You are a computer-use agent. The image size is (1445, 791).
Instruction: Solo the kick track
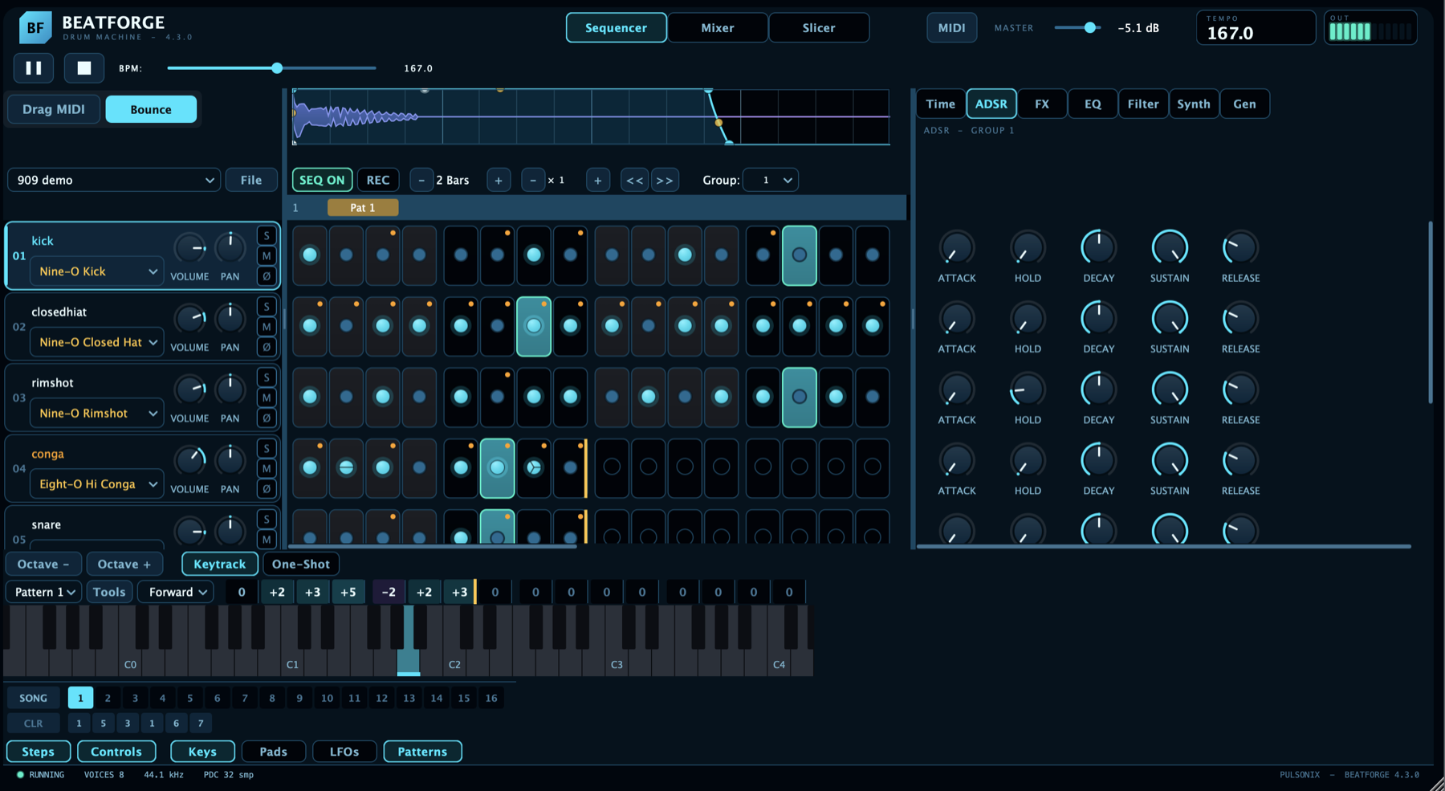[267, 235]
